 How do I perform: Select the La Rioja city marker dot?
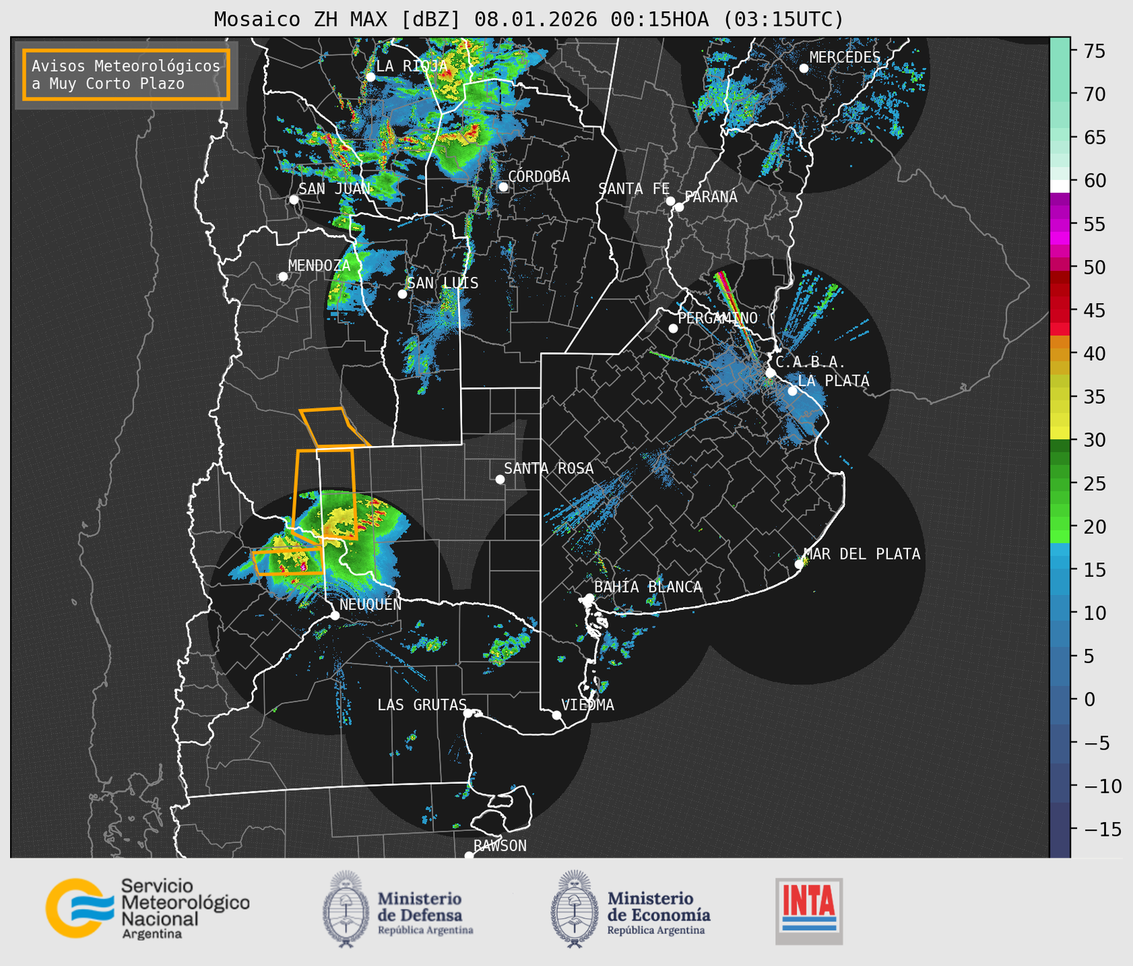coord(370,77)
